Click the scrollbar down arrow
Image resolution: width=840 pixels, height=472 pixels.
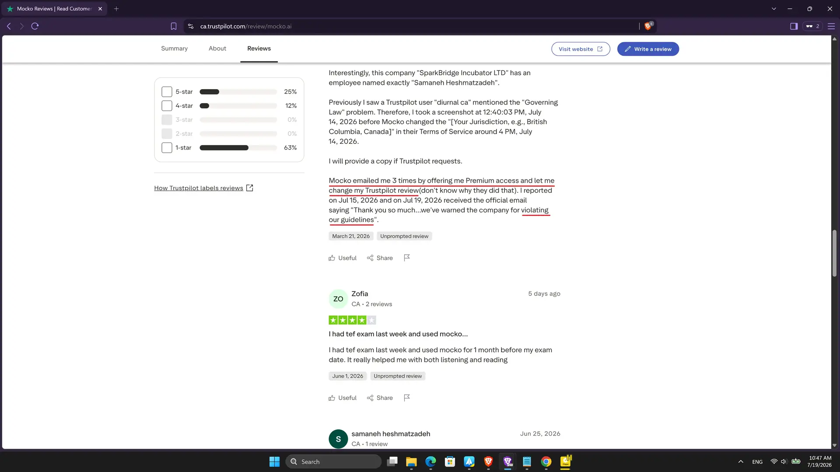click(834, 445)
